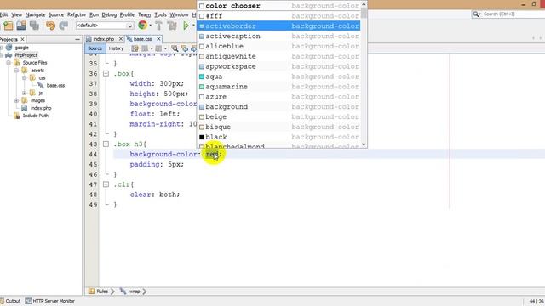Open the browser selection arrow beside Chrome icon
This screenshot has height=306, width=545.
point(150,25)
